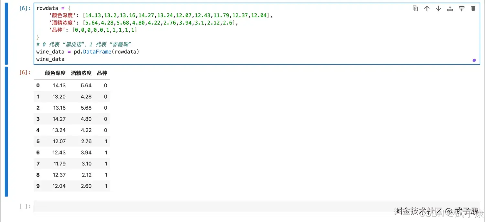This screenshot has height=222, width=485.
Task: Focus the empty code cell at bottom
Action: [x=129, y=206]
